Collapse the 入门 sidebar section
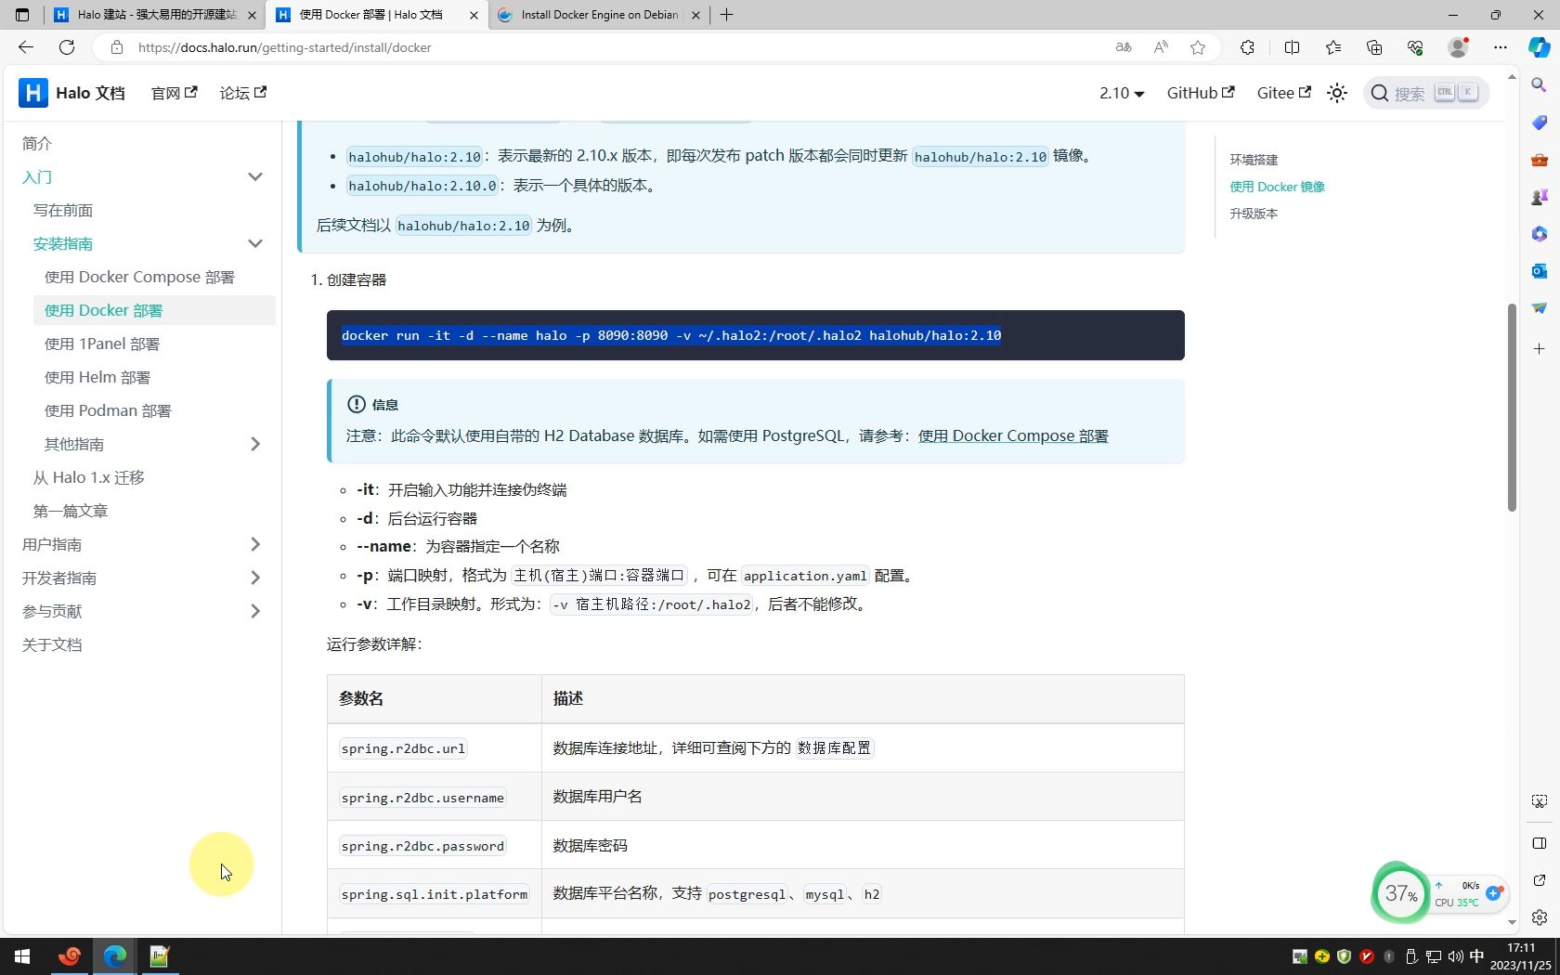Viewport: 1560px width, 975px height. point(255,176)
